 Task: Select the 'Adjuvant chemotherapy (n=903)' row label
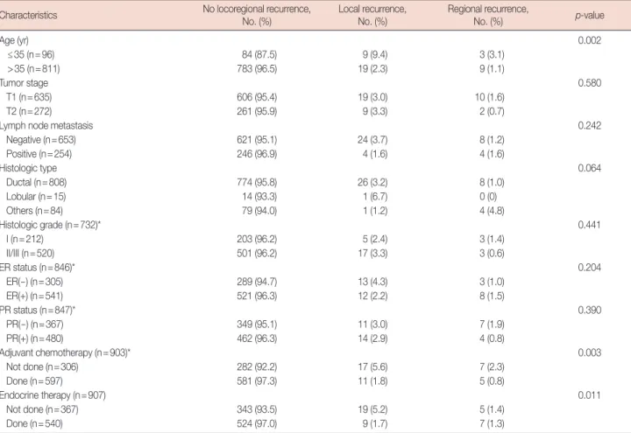(x=65, y=353)
